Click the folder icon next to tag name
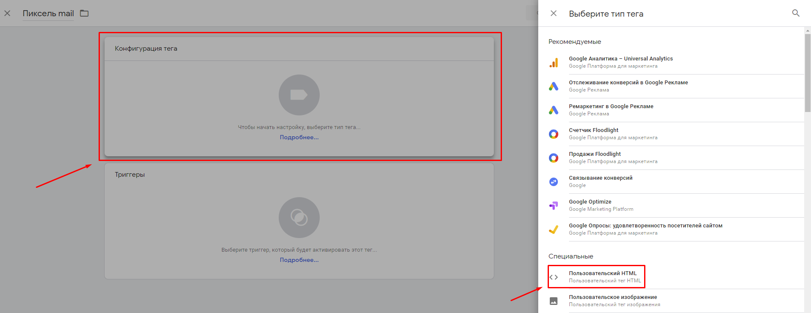Image resolution: width=811 pixels, height=313 pixels. pyautogui.click(x=85, y=13)
